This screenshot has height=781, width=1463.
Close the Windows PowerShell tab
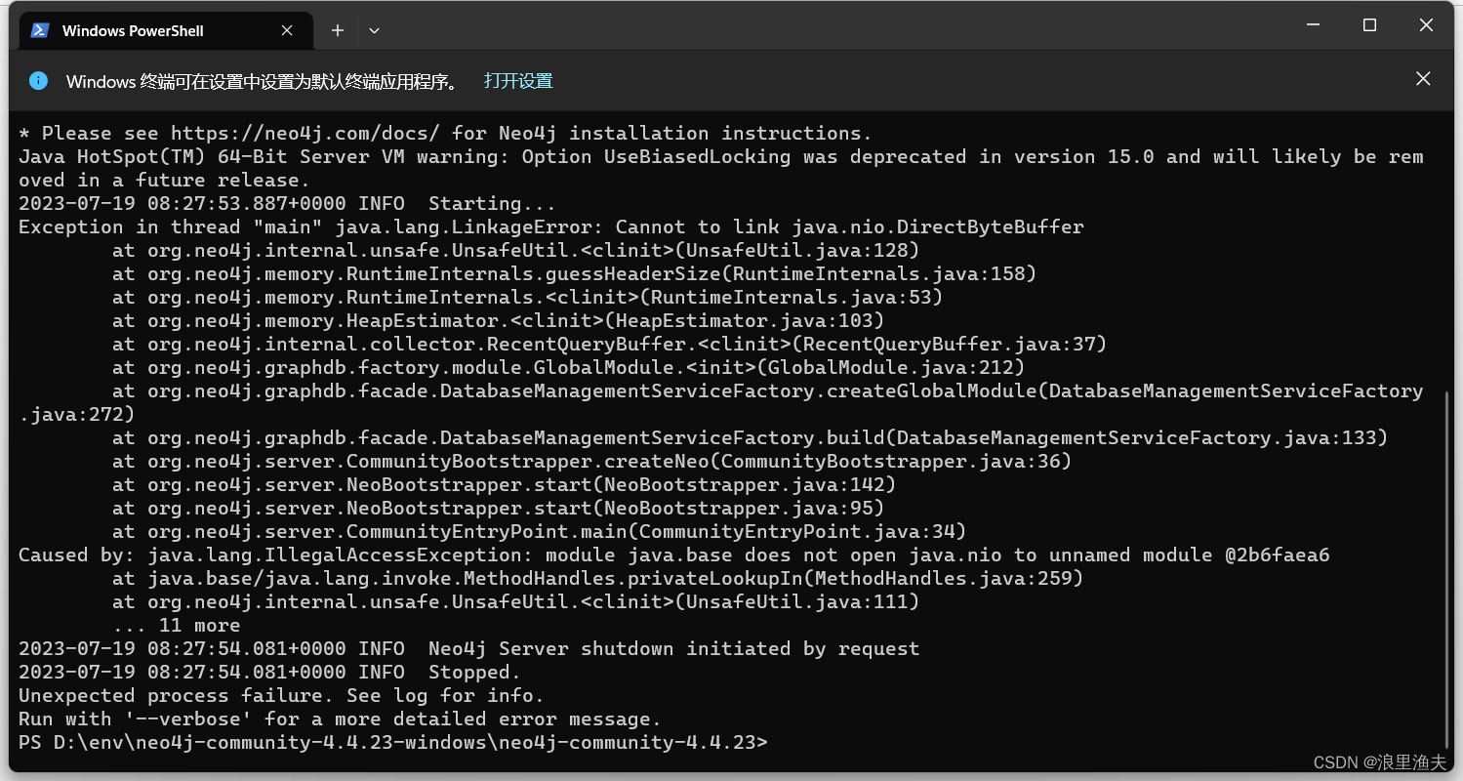(287, 30)
